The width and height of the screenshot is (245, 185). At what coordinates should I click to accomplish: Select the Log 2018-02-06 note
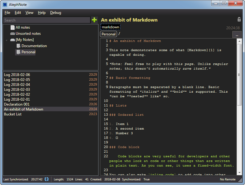pyautogui.click(x=17, y=75)
